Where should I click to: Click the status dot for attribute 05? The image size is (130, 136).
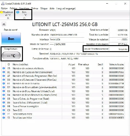4,68
